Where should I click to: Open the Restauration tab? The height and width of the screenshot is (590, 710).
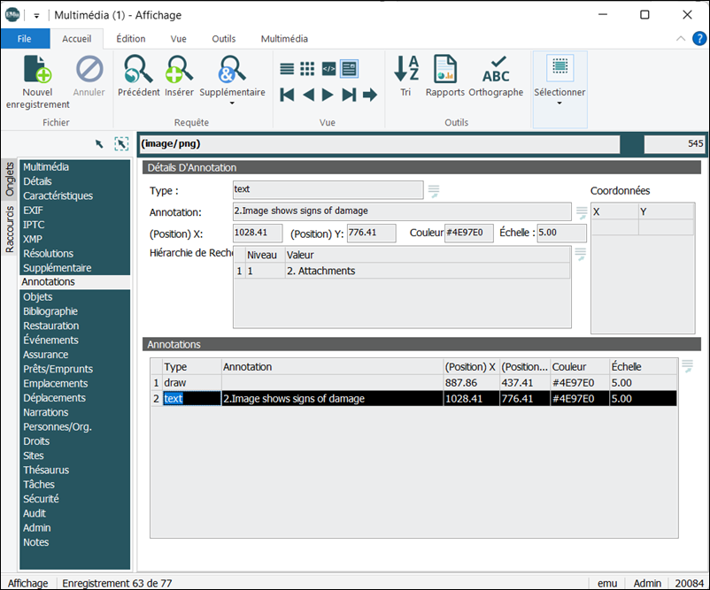[74, 326]
